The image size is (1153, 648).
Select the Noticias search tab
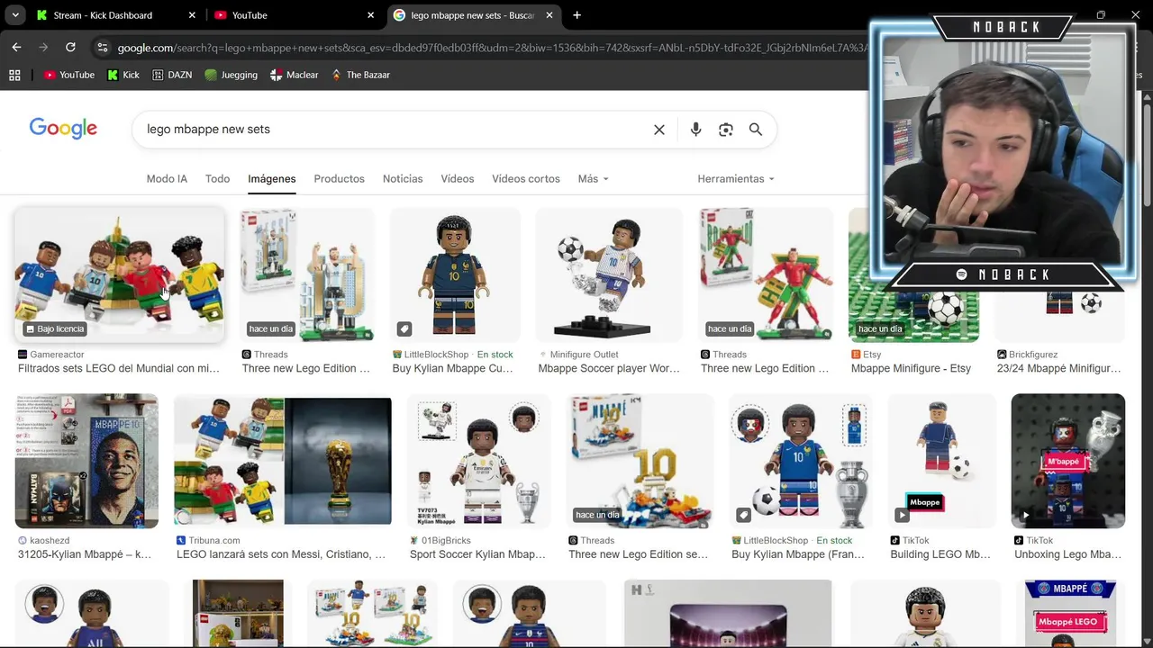[403, 178]
